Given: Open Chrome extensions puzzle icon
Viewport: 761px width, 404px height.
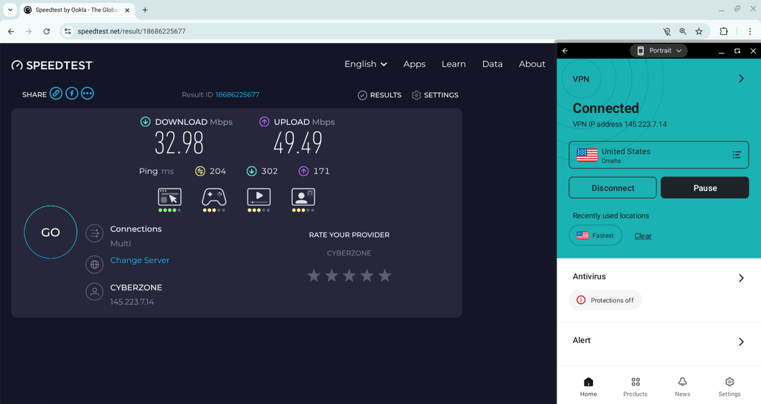Looking at the screenshot, I should tap(724, 31).
